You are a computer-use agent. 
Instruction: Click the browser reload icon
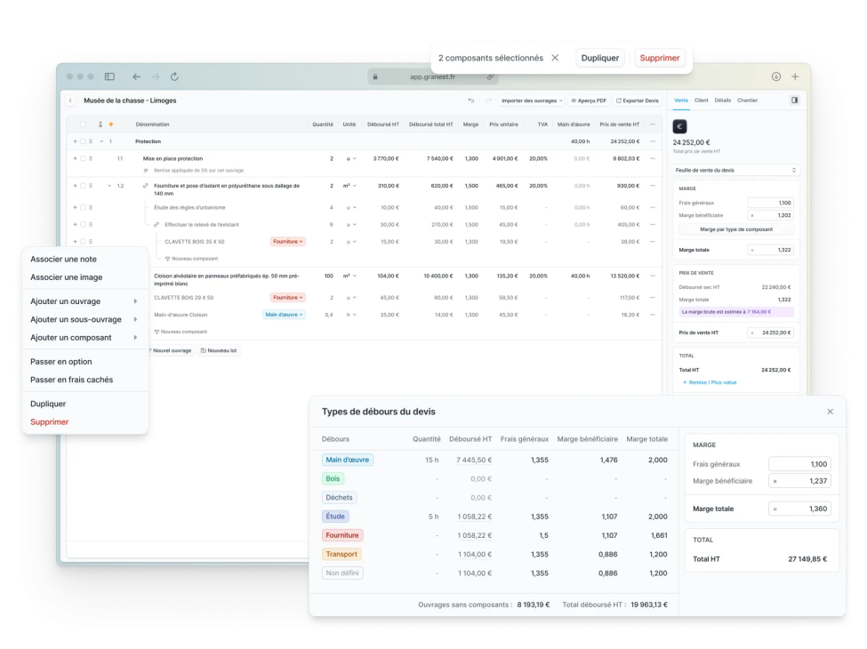point(174,77)
